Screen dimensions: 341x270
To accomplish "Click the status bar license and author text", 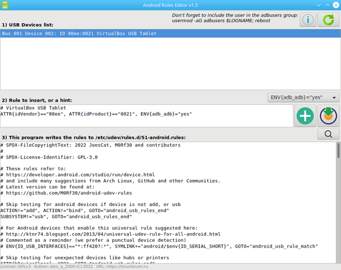I will point(75,266).
